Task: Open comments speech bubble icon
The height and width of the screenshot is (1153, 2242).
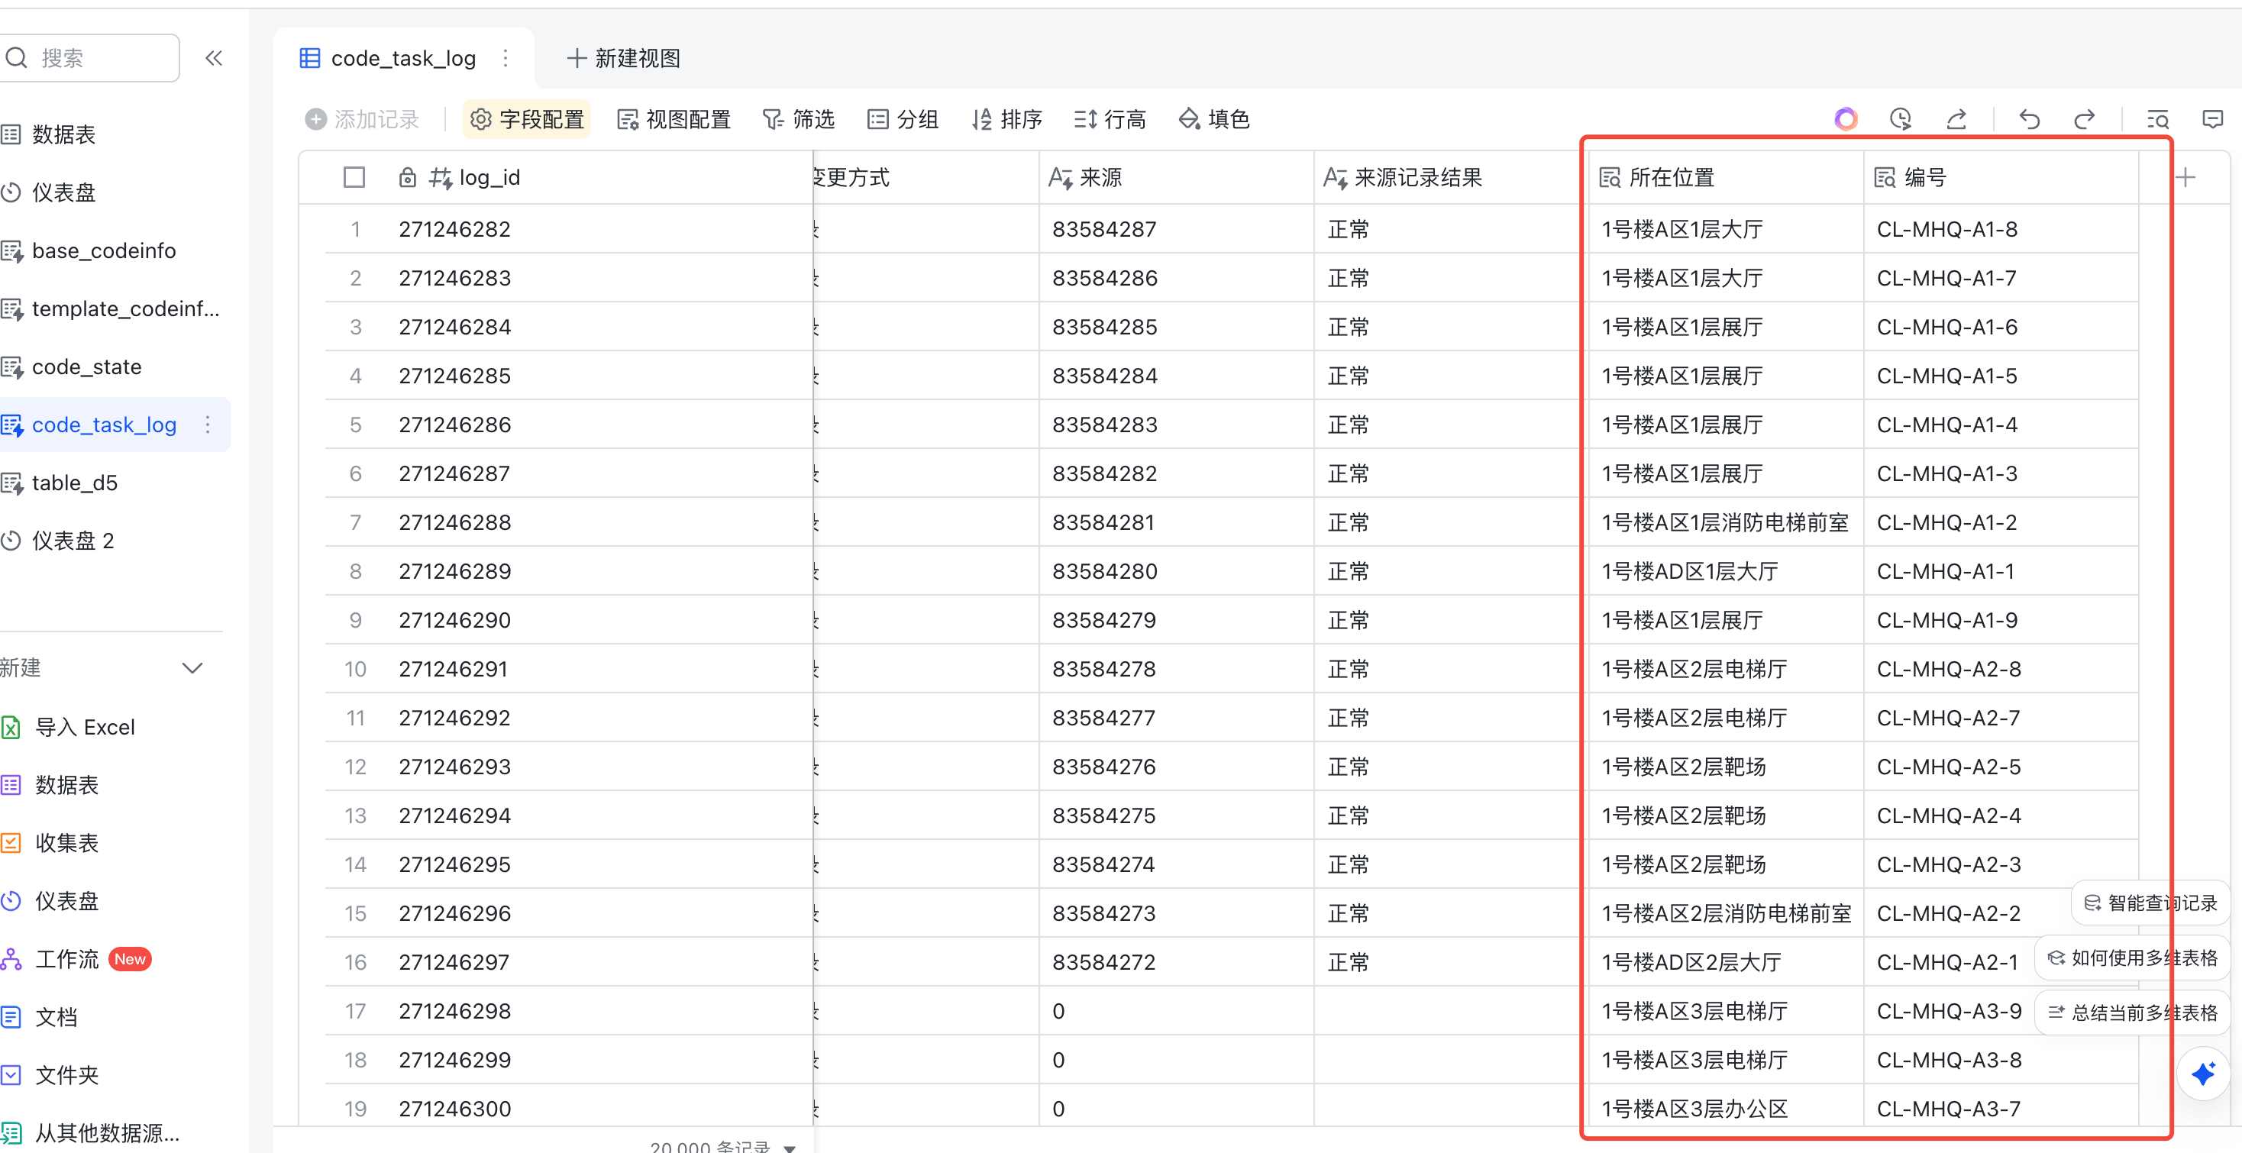Action: 2212,119
